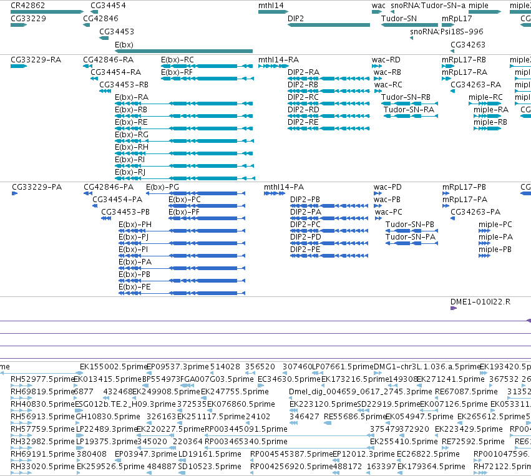531x476 pixels.
Task: Select EST LD19161.5prime
Action: click(x=210, y=454)
